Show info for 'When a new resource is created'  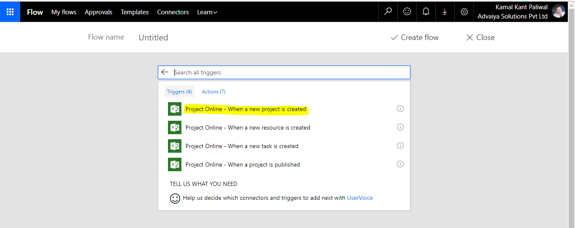[x=400, y=127]
